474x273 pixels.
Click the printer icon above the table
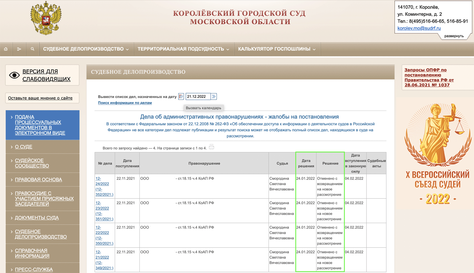211,147
